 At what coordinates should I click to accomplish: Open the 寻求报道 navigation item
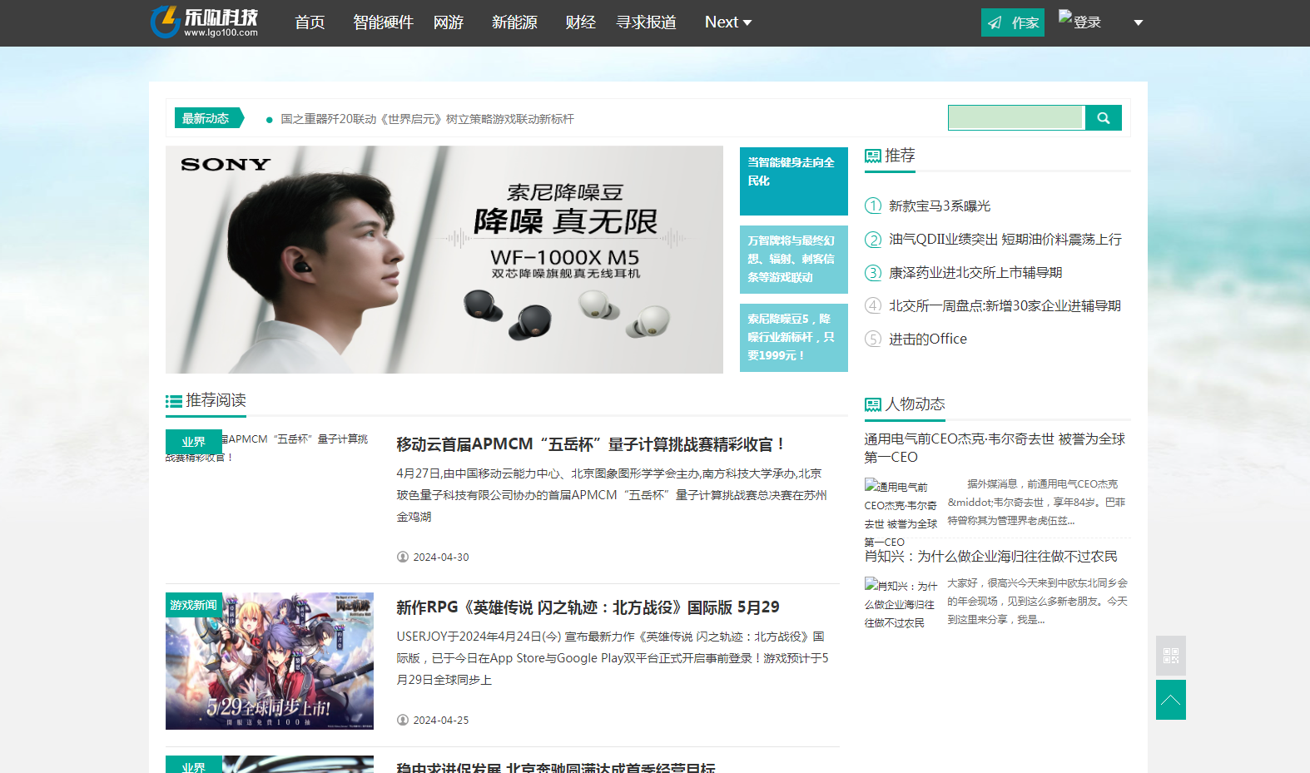[646, 22]
